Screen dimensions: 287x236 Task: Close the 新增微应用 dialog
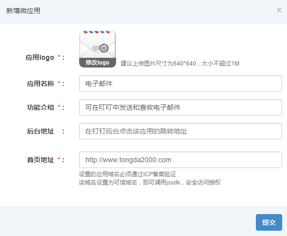(x=279, y=10)
